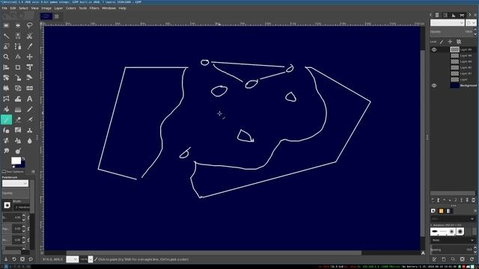Screen dimensions: 479x269
Task: Open the Edit menu
Action: pos(13,8)
